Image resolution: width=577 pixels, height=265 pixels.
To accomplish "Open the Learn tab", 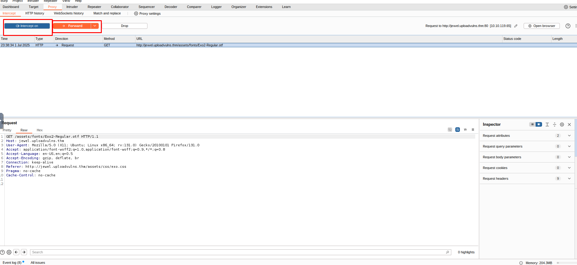I will pos(286,7).
